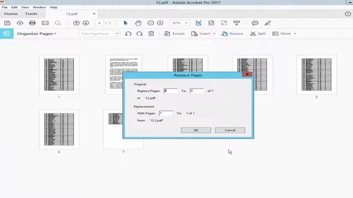
Task: Open the Help menu
Action: (x=54, y=7)
